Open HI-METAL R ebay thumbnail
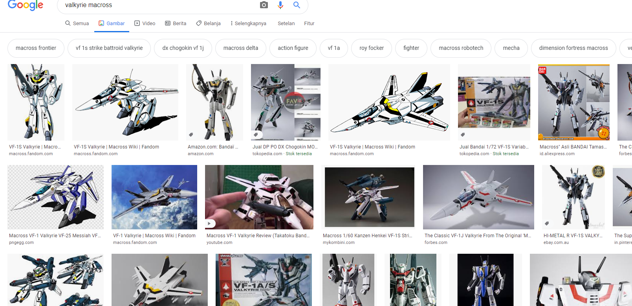The height and width of the screenshot is (306, 632). [573, 197]
